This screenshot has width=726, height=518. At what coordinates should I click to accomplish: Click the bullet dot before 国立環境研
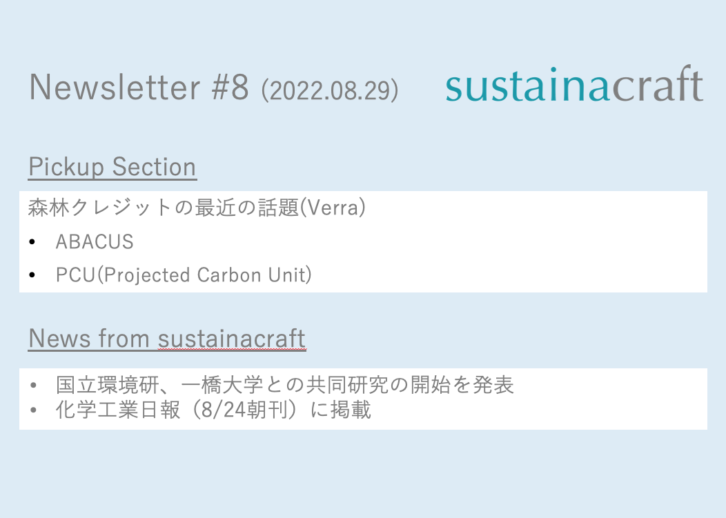coord(32,386)
